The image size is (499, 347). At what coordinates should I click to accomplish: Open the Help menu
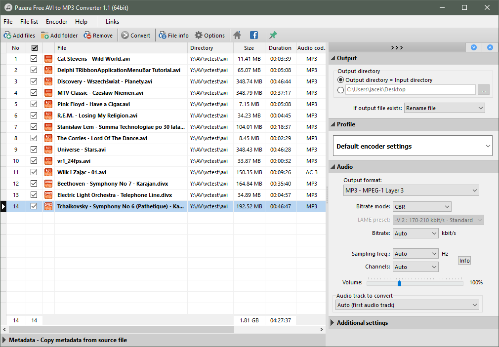pyautogui.click(x=81, y=22)
